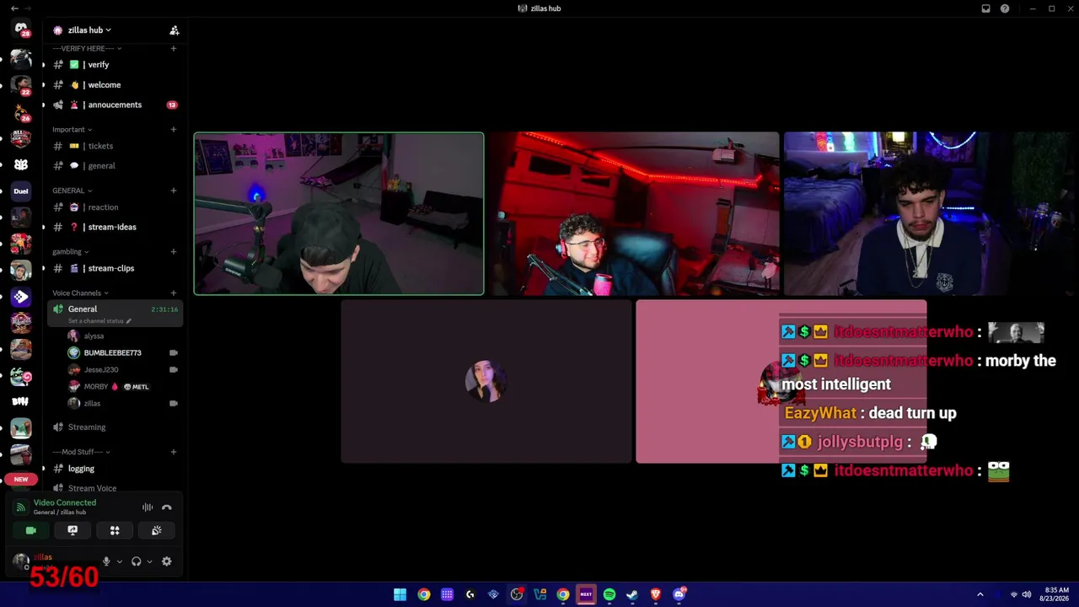Create channel in gambling category

pos(174,251)
